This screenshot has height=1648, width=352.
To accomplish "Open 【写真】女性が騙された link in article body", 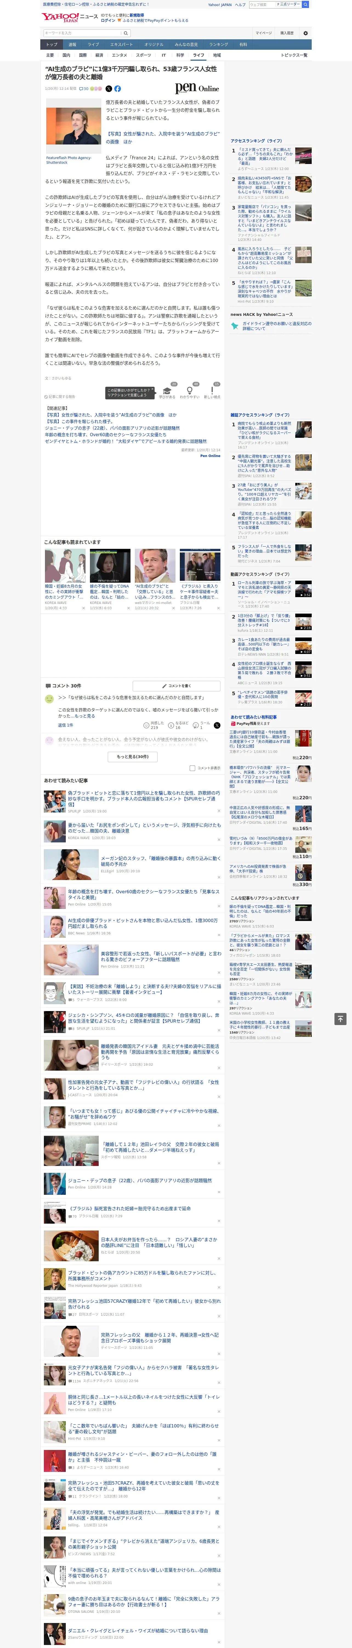I will click(x=162, y=138).
